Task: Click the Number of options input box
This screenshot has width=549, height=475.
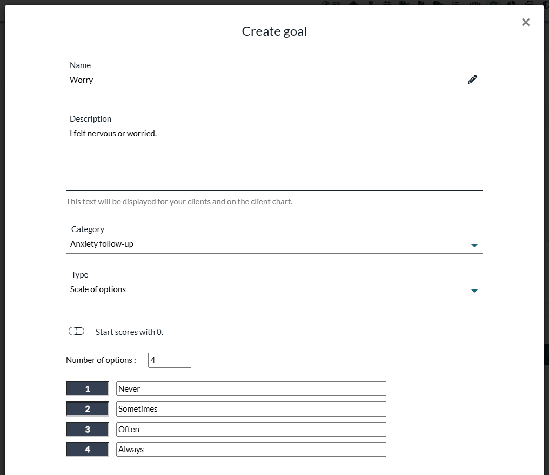Action: 170,360
